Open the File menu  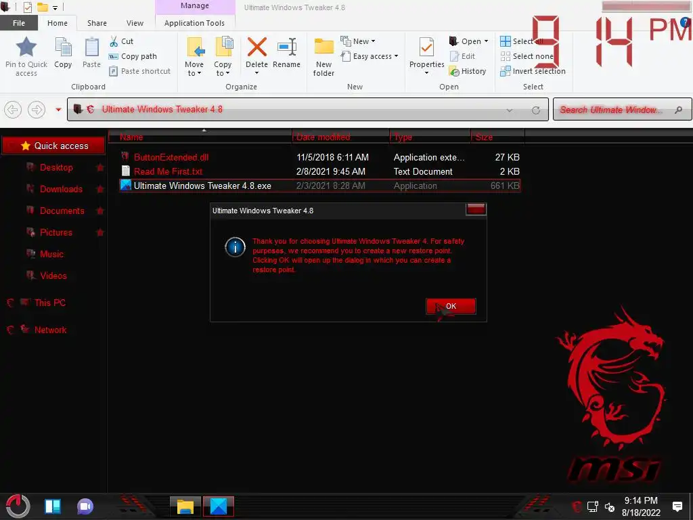tap(18, 23)
